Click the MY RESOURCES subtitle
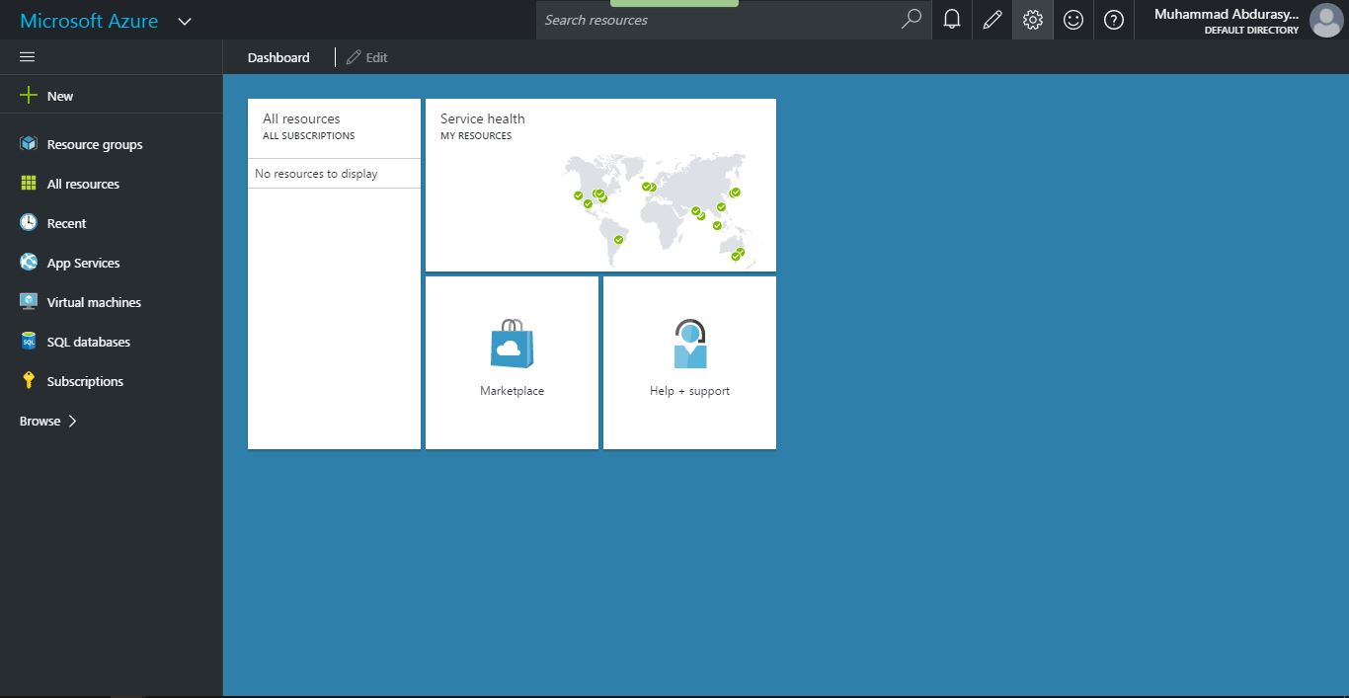Image resolution: width=1349 pixels, height=698 pixels. [x=476, y=136]
